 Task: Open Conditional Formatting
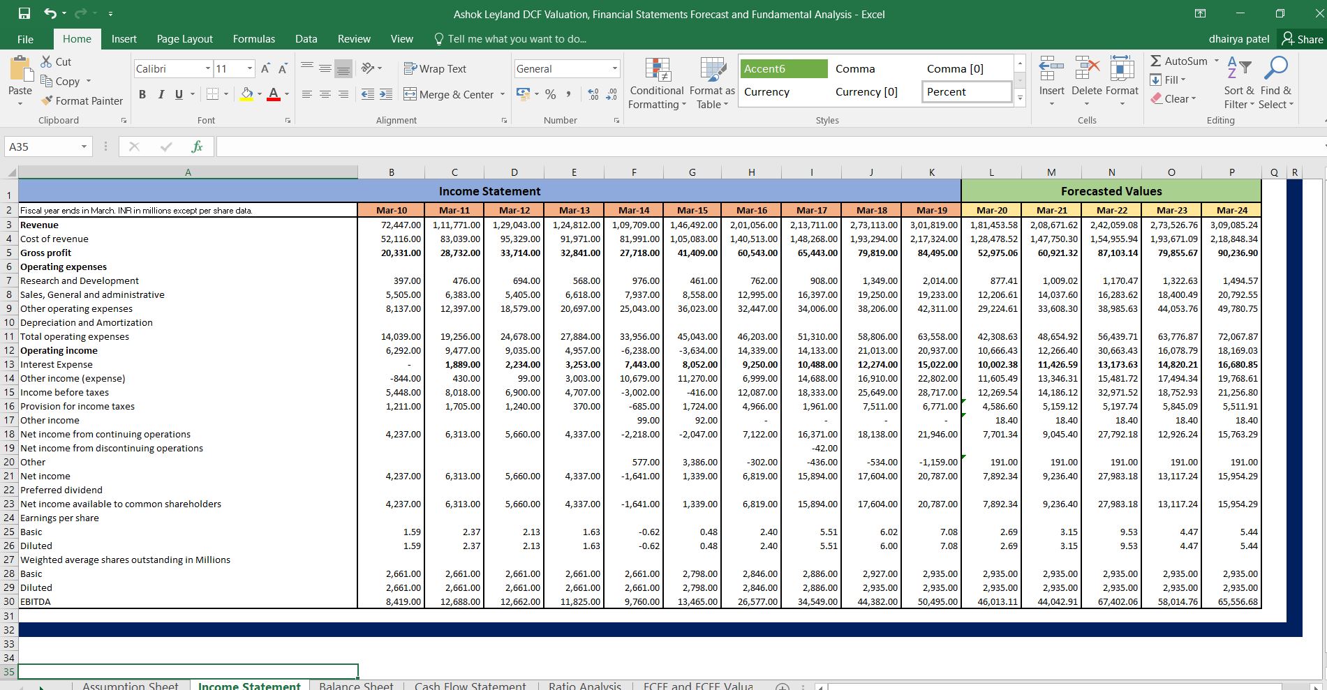pyautogui.click(x=657, y=84)
